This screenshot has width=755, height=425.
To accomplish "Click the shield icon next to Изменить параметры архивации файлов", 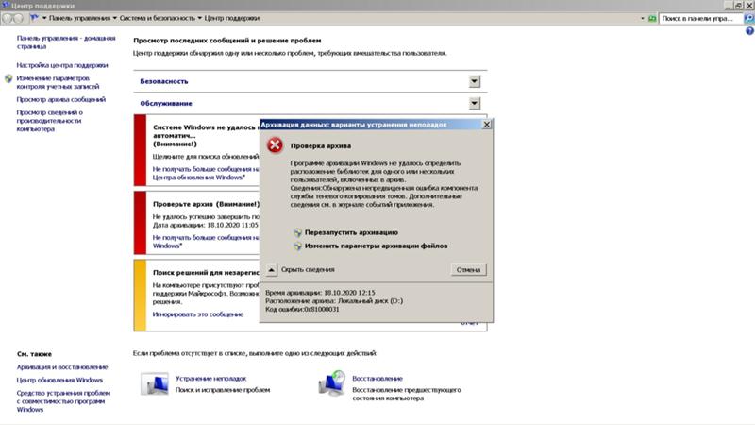I will 298,246.
